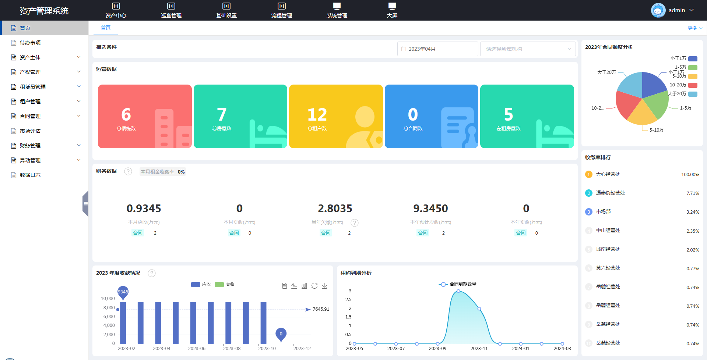
Task: Download 年度收款 chart as image
Action: pos(324,286)
